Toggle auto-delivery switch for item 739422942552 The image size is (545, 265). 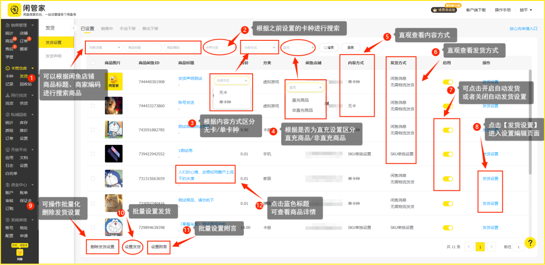(448, 154)
